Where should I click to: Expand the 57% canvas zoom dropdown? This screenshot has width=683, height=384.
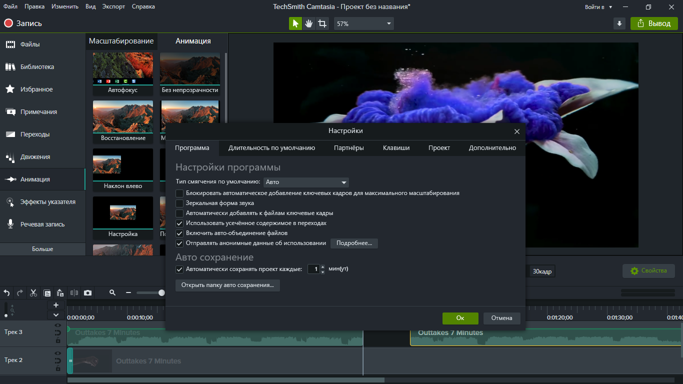coord(363,23)
